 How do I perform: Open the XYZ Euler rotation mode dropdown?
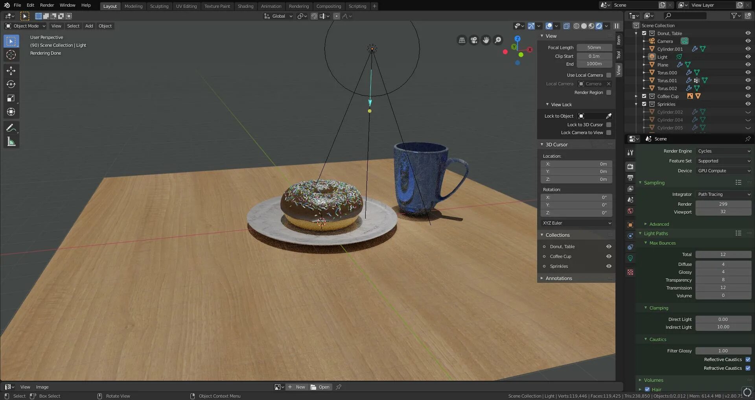click(x=577, y=223)
